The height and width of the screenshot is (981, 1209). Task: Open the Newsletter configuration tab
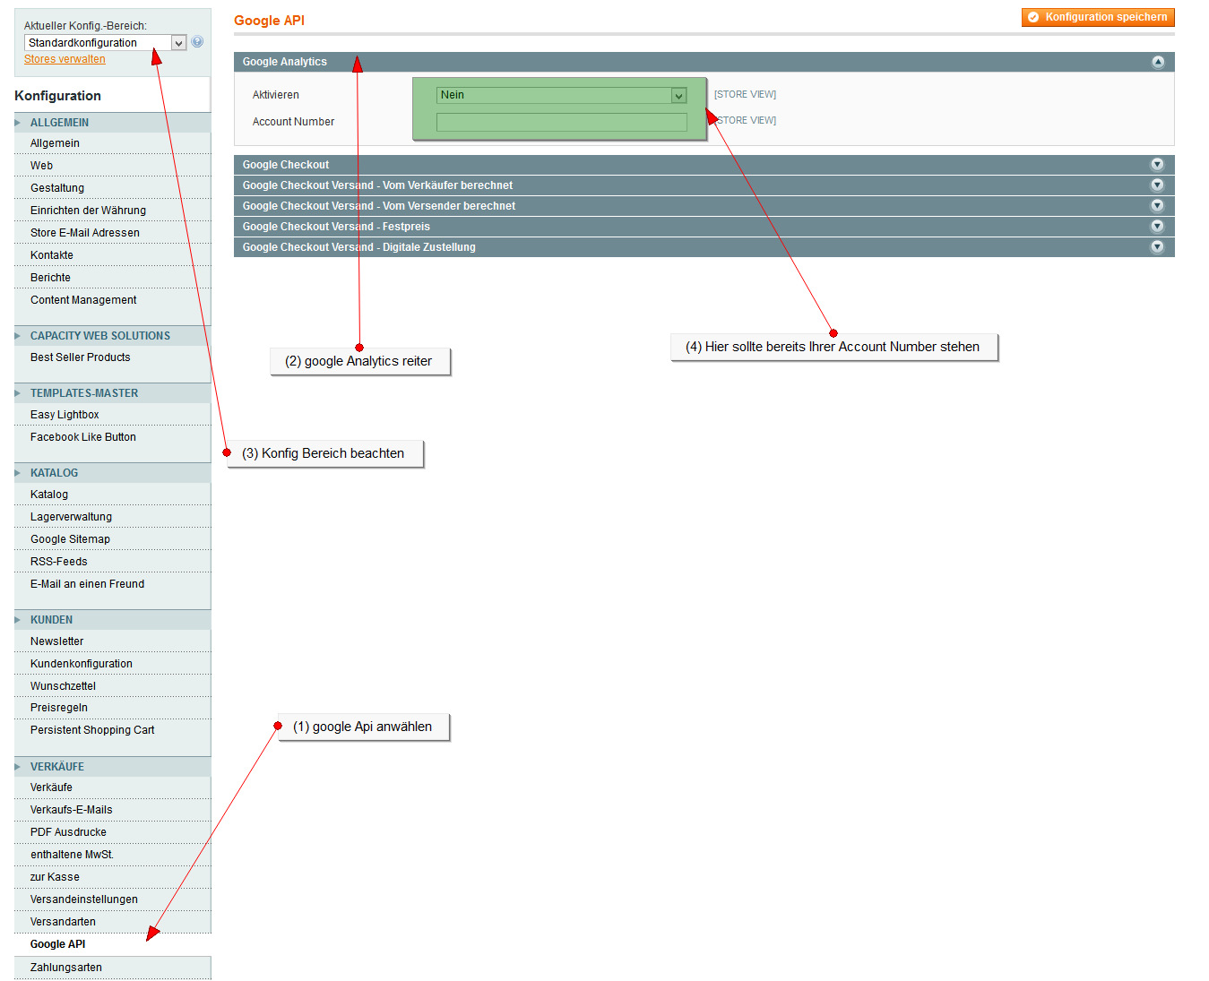(x=112, y=641)
